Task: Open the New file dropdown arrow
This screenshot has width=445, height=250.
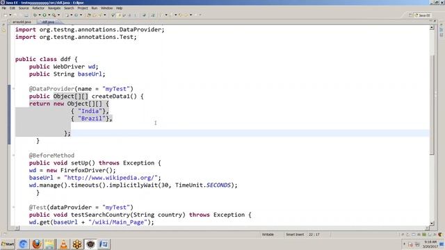Action: coord(10,15)
